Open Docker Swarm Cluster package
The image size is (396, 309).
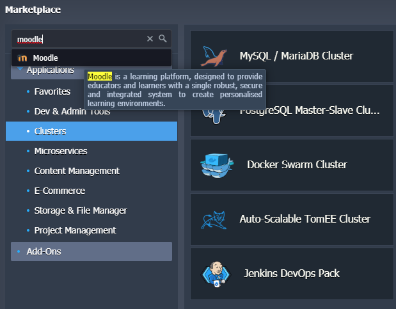(x=292, y=165)
